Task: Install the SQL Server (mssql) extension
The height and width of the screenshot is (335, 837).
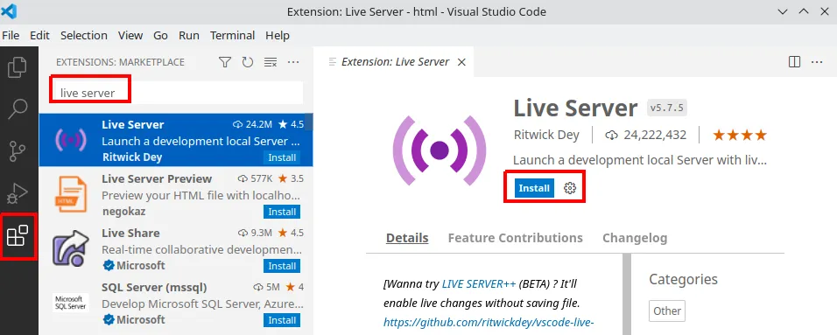Action: pyautogui.click(x=282, y=321)
